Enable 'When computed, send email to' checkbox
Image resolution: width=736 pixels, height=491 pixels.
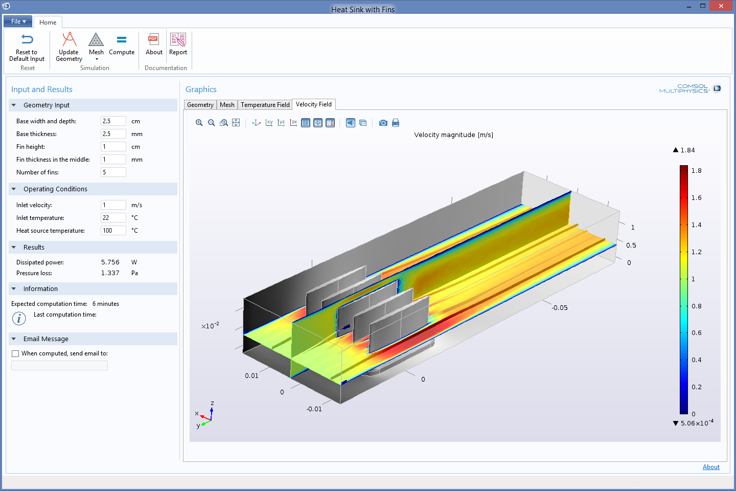coord(15,353)
